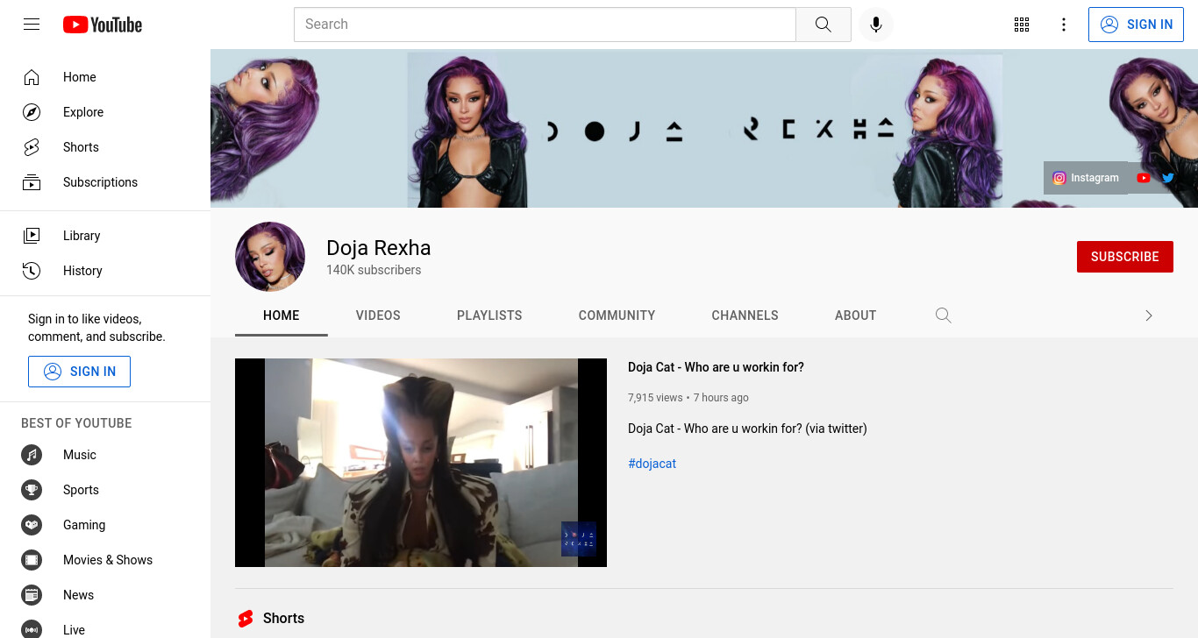The image size is (1198, 638).
Task: Click the #dojacat hashtag link
Action: click(652, 464)
